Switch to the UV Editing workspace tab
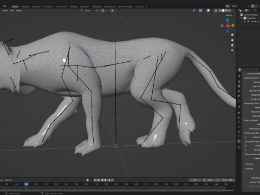The height and width of the screenshot is (195, 260). 48,6
